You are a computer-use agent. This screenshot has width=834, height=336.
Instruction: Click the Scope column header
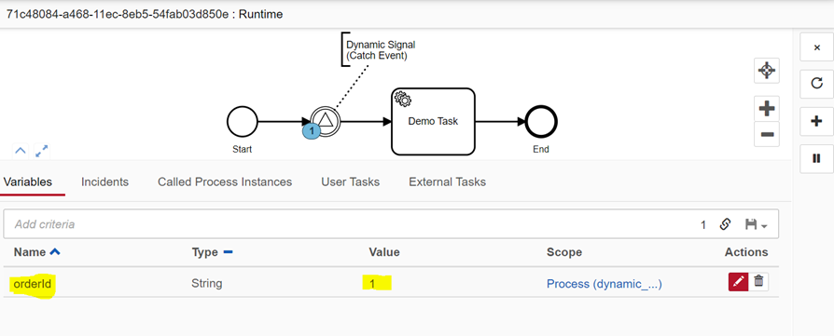pyautogui.click(x=564, y=252)
